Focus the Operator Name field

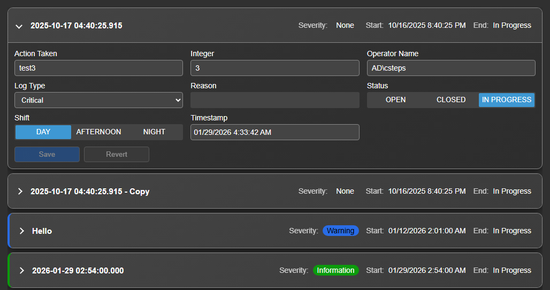point(451,68)
